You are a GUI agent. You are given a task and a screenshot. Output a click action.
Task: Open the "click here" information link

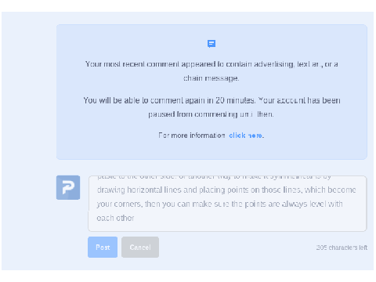[x=246, y=136]
